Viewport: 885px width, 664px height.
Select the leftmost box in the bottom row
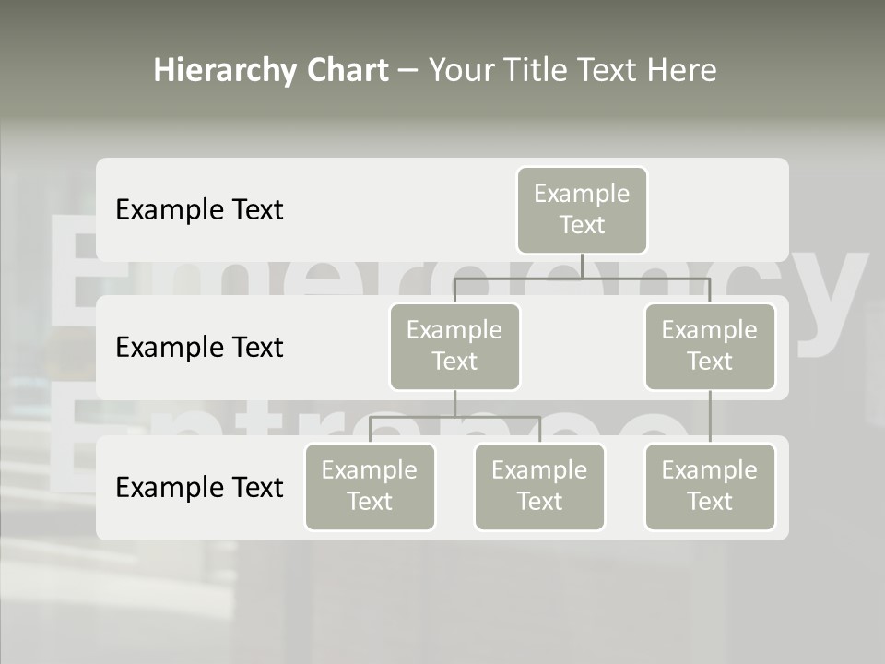[370, 487]
